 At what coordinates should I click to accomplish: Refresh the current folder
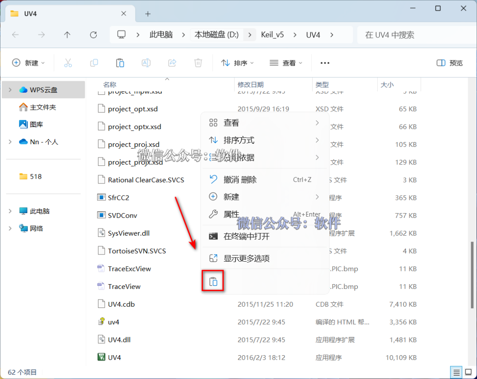tap(93, 35)
